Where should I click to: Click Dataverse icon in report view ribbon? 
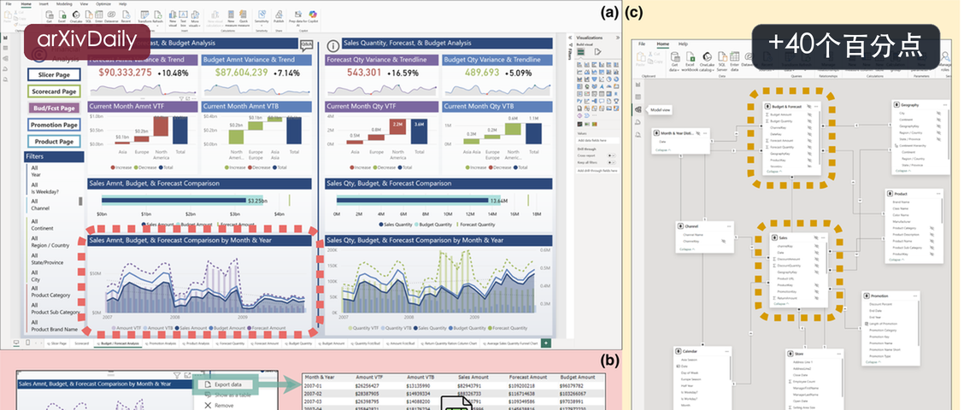[x=111, y=16]
